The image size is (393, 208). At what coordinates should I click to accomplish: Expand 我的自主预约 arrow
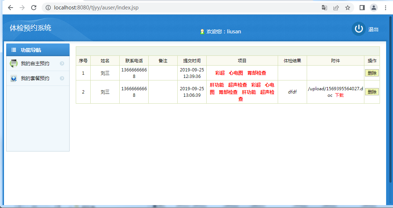(62, 63)
